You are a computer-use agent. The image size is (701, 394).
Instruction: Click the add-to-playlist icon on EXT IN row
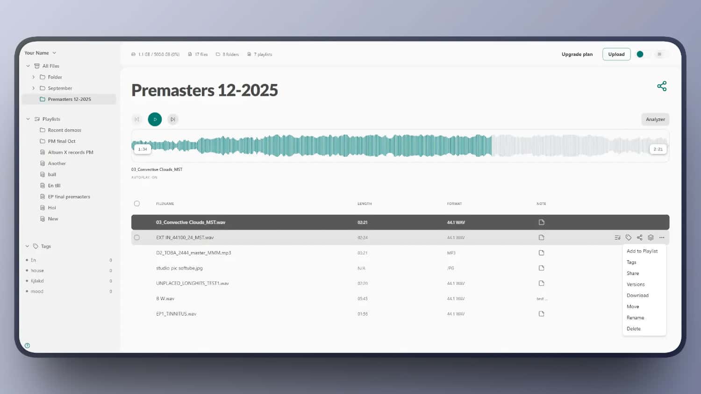617,238
